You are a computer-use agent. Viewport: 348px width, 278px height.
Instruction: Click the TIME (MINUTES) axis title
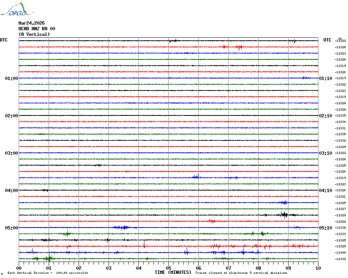pos(173,272)
